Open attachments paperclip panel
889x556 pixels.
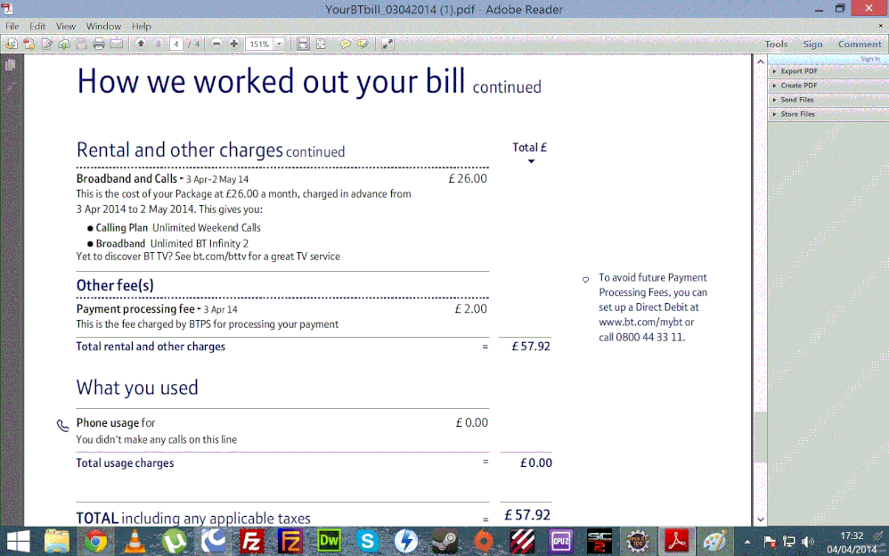point(10,87)
